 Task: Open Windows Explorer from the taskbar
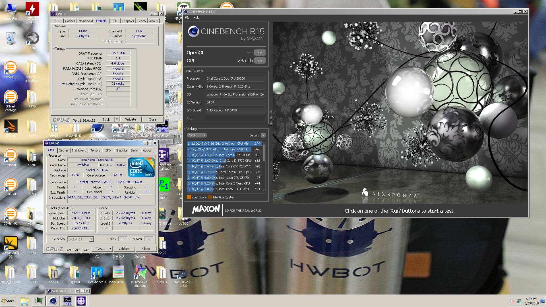point(25,301)
